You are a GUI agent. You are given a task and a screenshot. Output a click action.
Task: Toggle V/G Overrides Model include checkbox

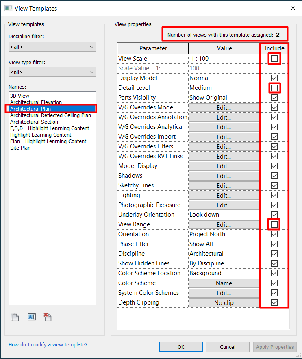[274, 107]
